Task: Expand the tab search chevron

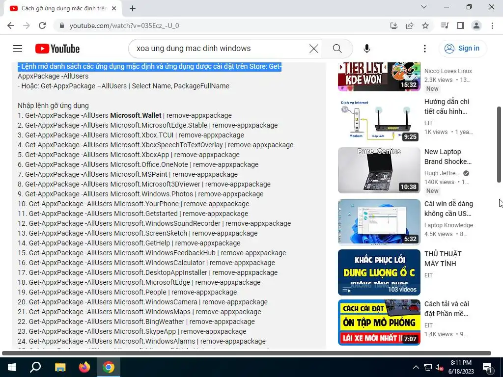Action: (424, 7)
